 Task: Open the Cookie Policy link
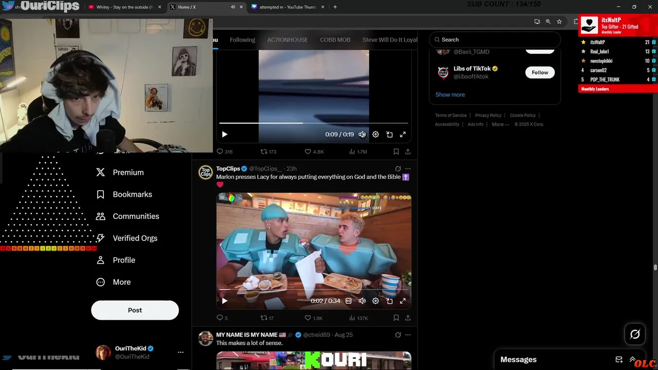pos(522,115)
